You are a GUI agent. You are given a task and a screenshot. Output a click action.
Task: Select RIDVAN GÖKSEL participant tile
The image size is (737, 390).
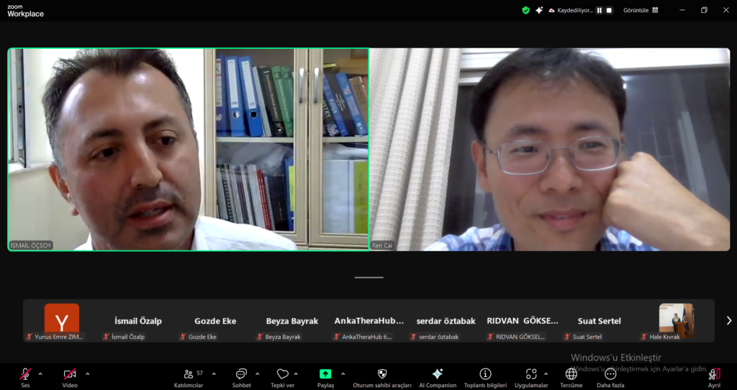click(x=523, y=322)
